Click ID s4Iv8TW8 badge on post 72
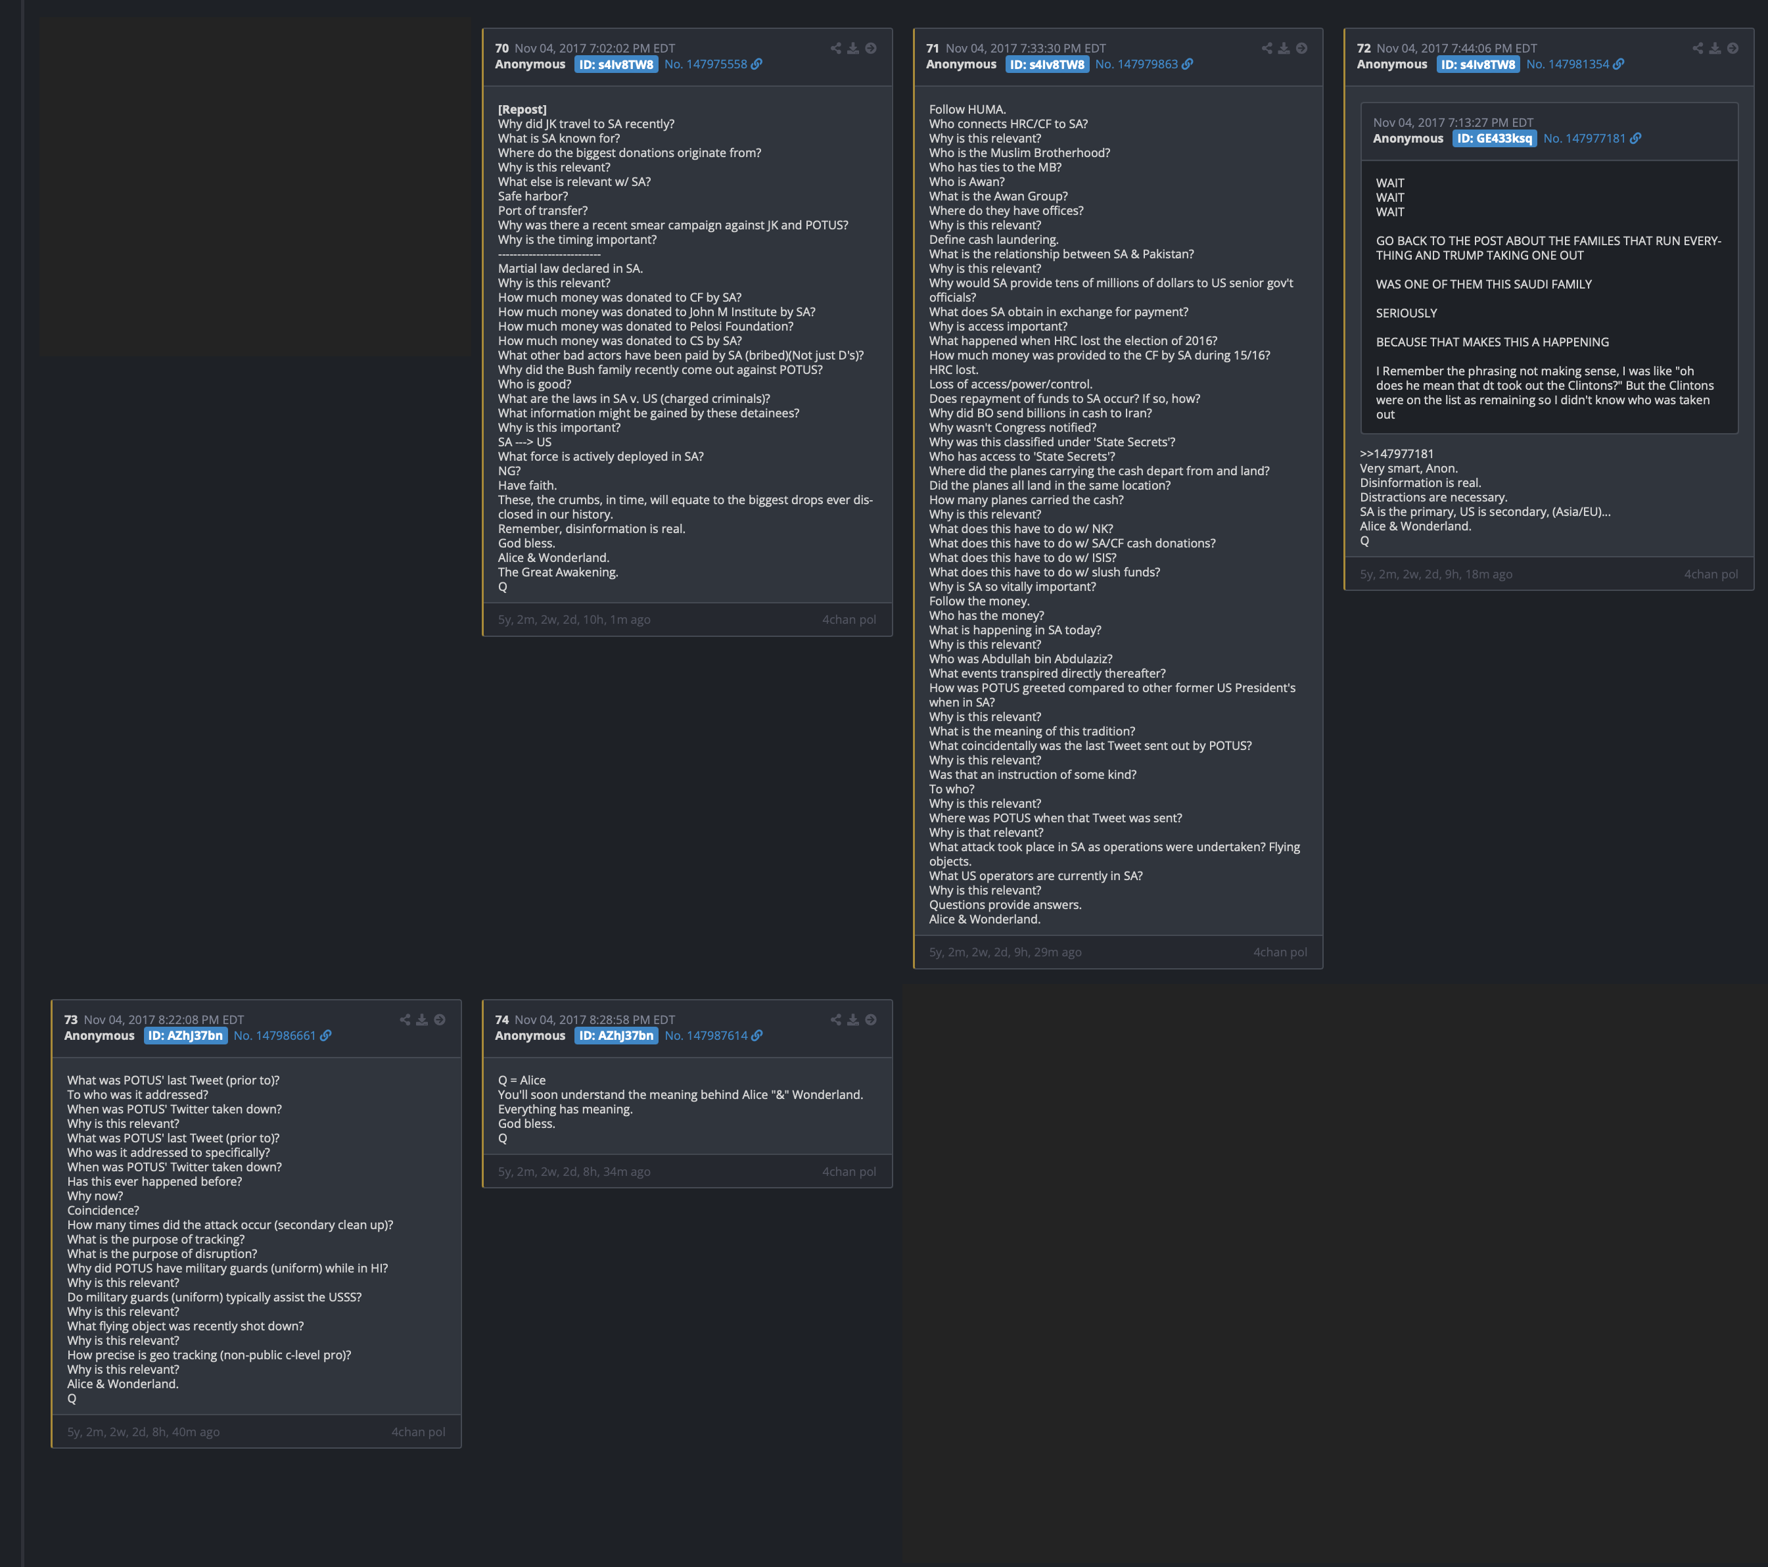 (x=1477, y=65)
